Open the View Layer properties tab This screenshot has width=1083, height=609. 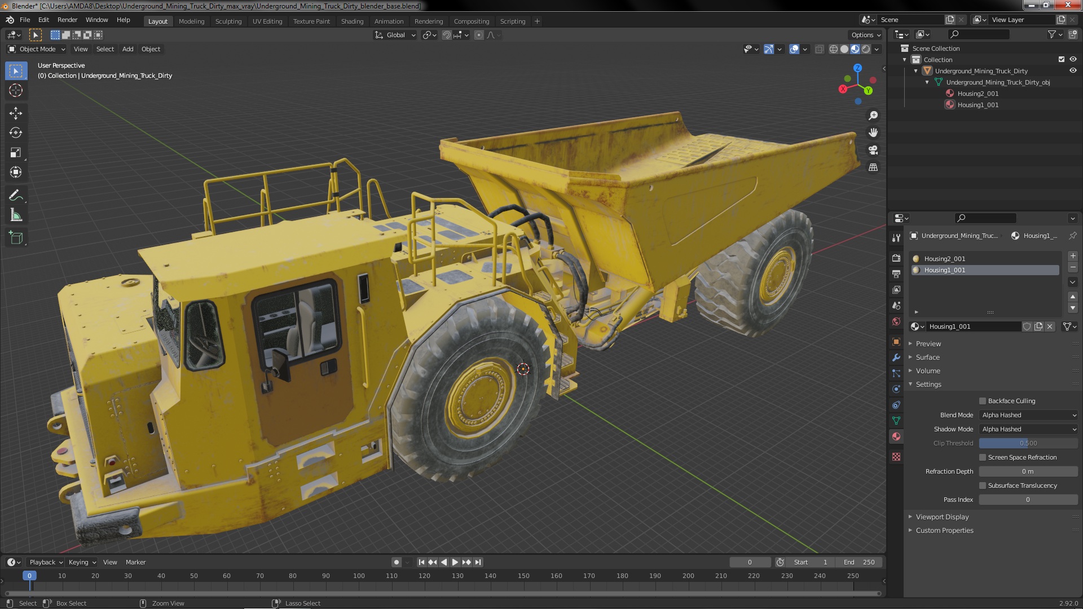[896, 289]
